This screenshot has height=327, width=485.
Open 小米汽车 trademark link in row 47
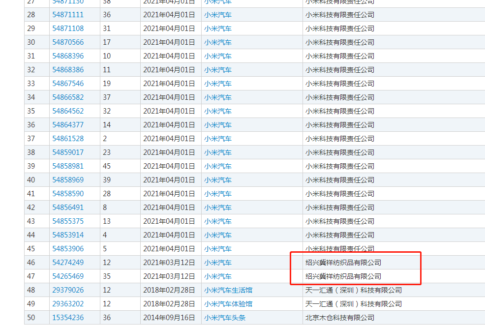pos(218,276)
